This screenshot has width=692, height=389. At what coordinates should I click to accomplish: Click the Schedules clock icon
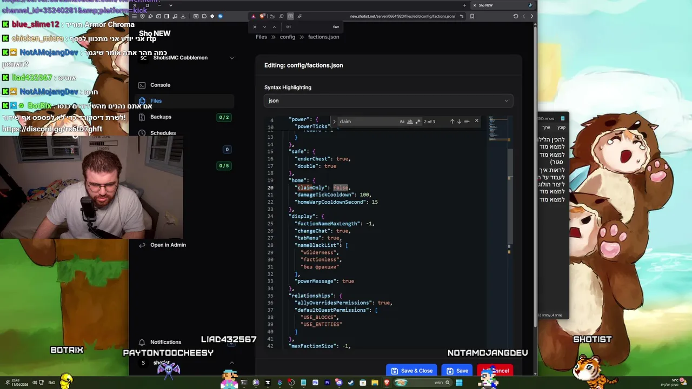142,133
